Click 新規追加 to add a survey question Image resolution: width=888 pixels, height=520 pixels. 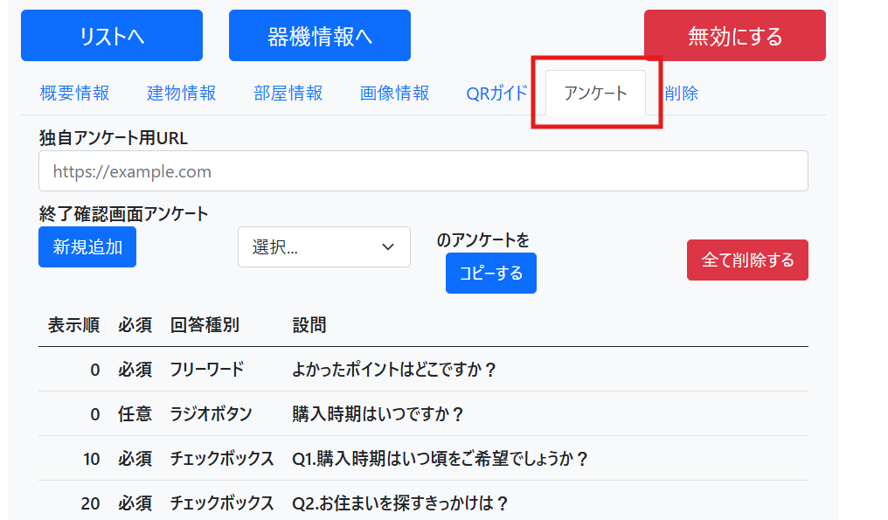click(x=87, y=246)
